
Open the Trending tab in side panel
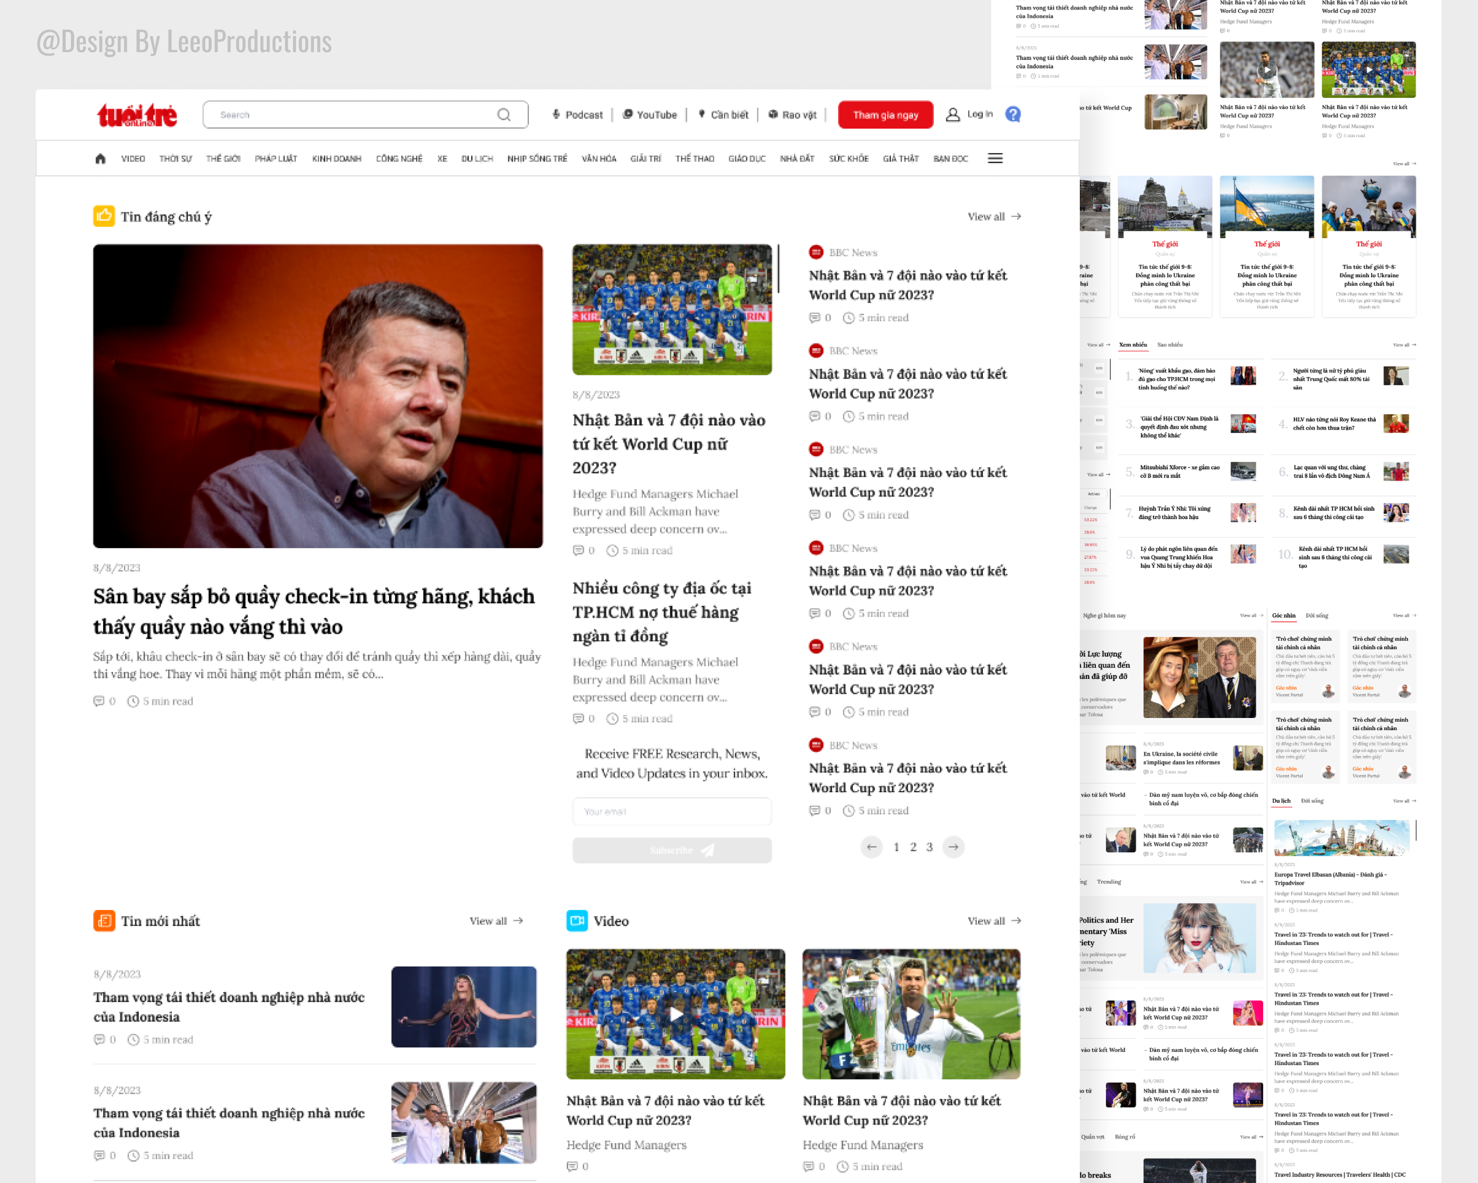coord(1108,881)
